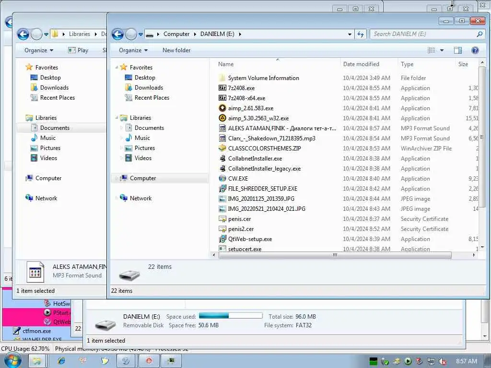
Task: Open Help with the blue question mark icon
Action: point(475,50)
